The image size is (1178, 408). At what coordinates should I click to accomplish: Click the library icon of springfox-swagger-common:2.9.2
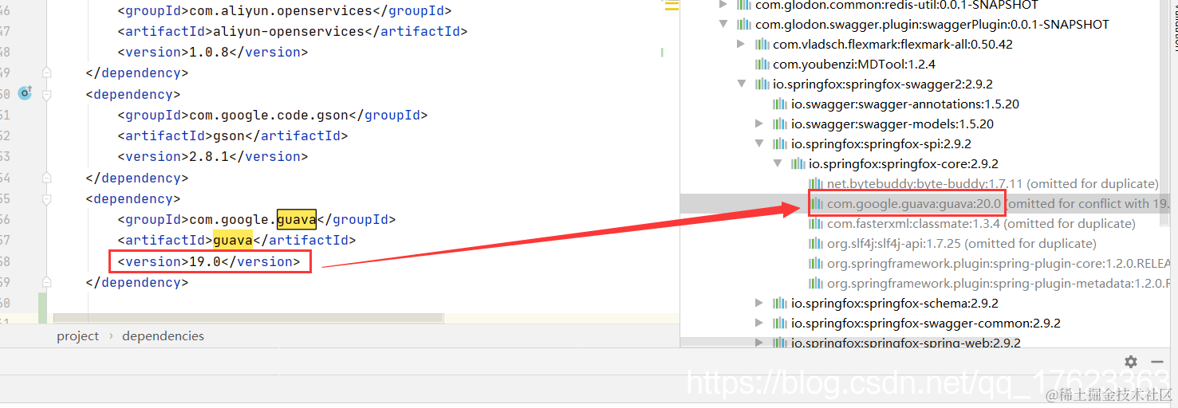click(x=780, y=323)
